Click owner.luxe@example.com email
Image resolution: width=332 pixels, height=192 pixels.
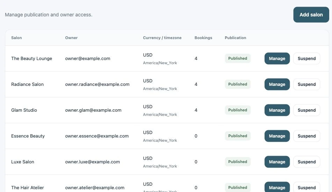click(92, 162)
